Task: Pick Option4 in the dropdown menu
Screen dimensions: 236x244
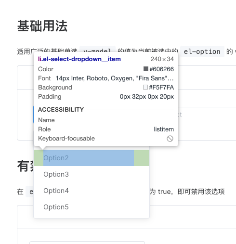Action: [92, 191]
